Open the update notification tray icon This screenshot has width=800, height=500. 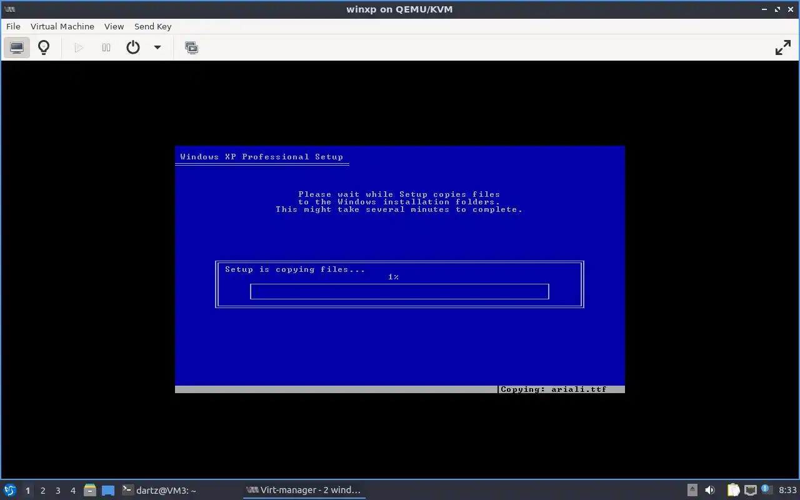coord(766,490)
